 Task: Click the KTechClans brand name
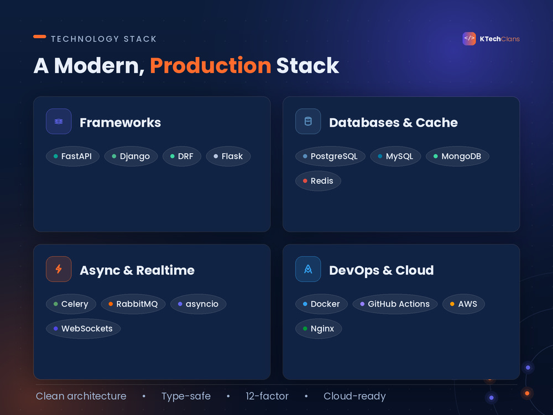[499, 39]
